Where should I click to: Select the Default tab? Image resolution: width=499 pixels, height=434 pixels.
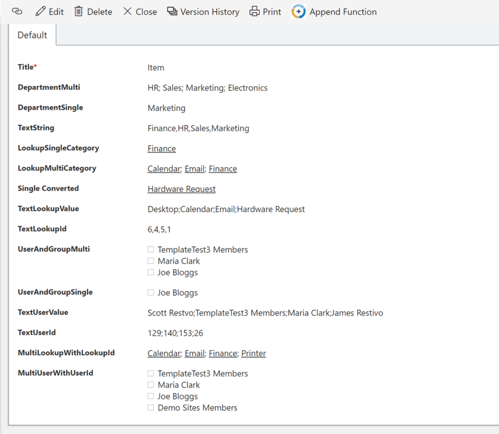33,35
